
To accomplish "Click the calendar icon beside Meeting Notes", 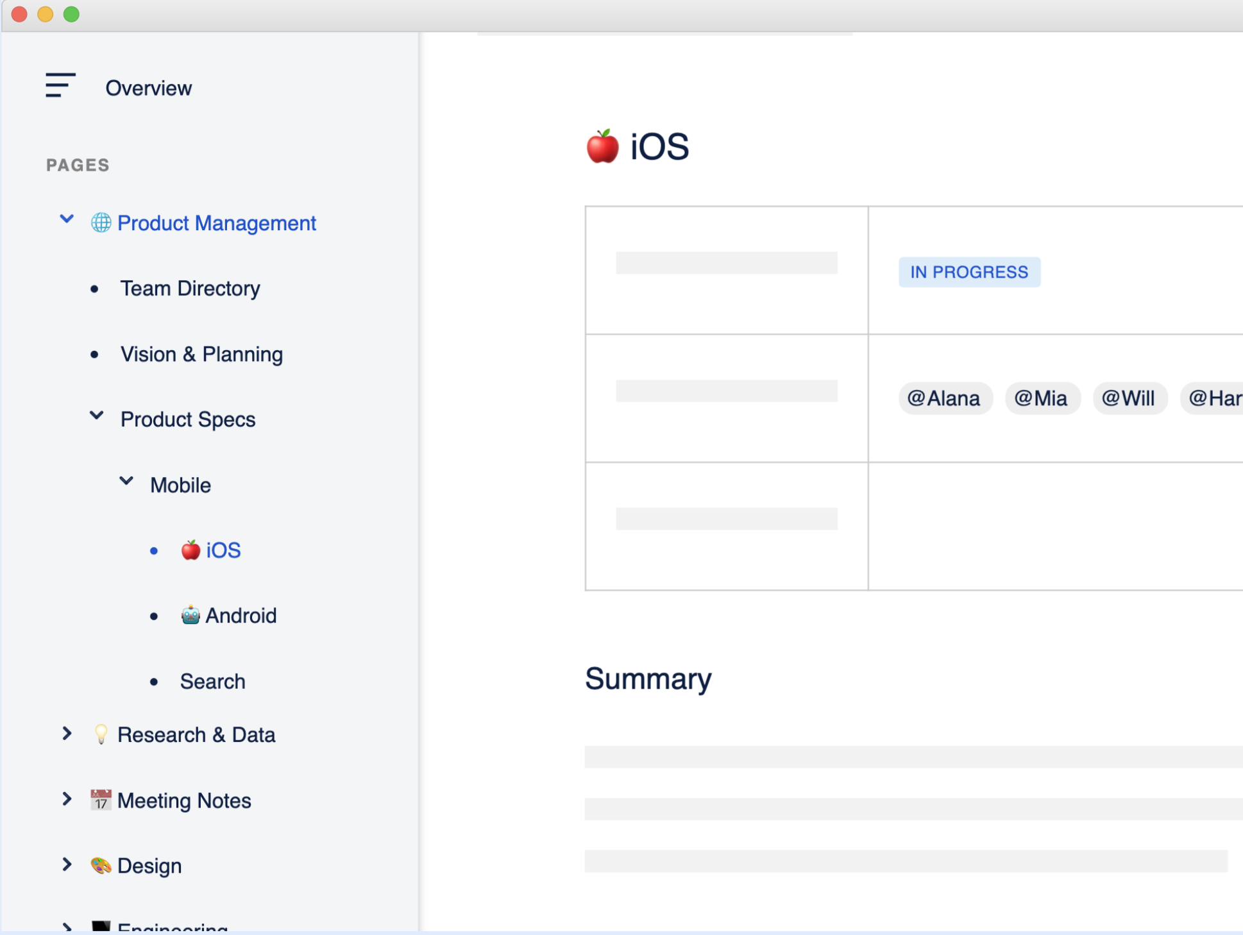I will (x=101, y=800).
